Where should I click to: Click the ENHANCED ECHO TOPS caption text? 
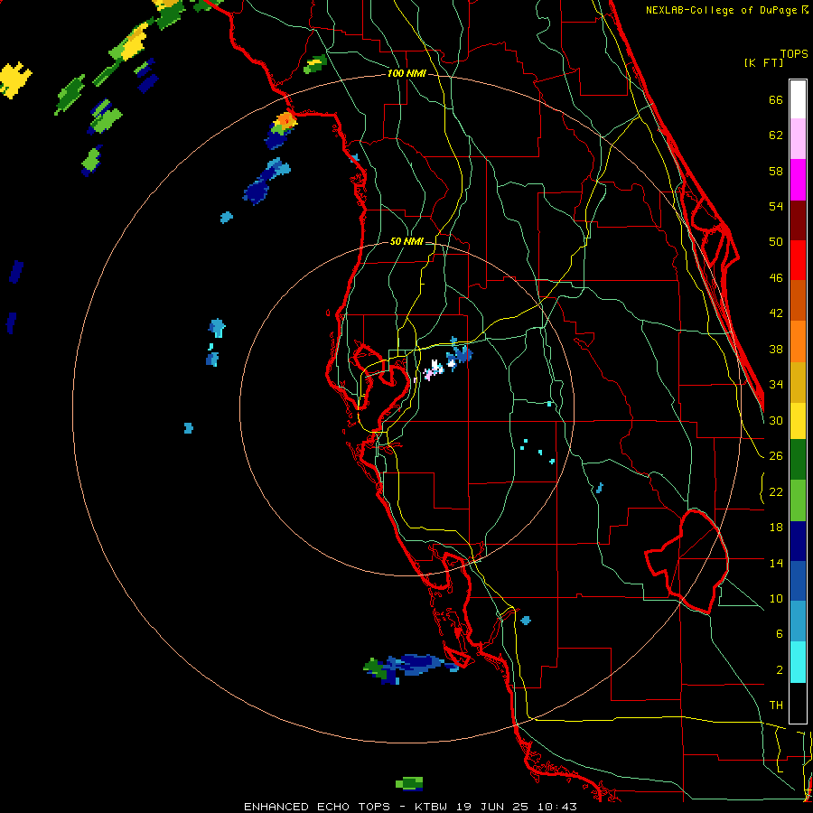(317, 807)
